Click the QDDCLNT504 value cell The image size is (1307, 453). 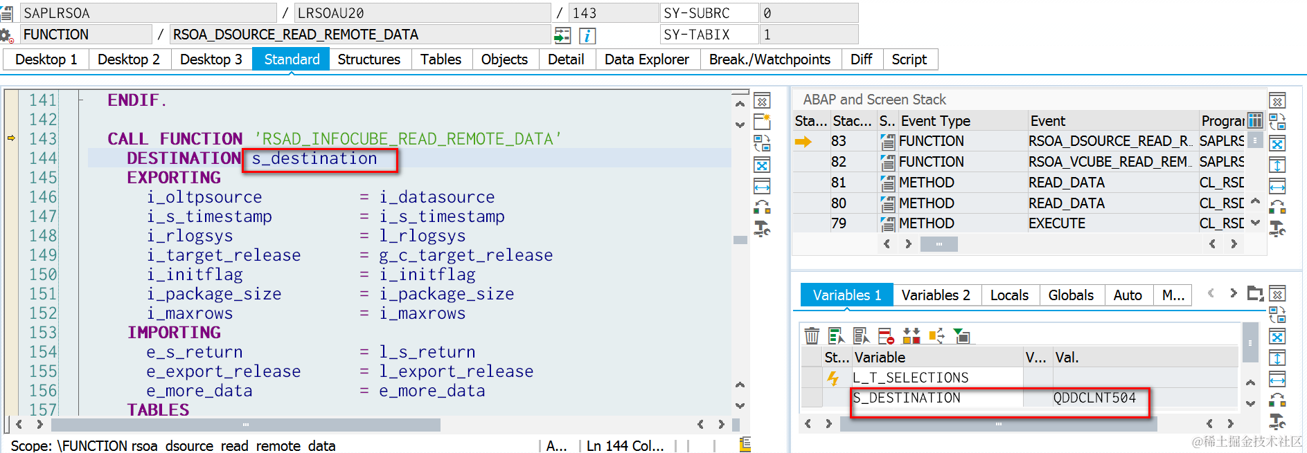[1094, 398]
